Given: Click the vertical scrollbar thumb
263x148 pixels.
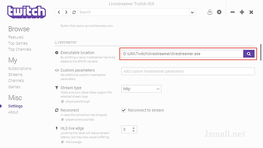Looking at the screenshot, I should click(x=261, y=52).
